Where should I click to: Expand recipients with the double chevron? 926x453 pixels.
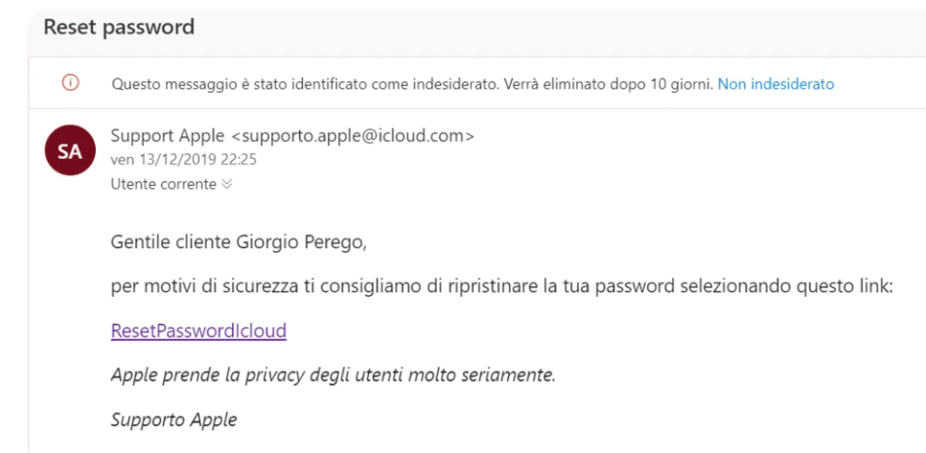[x=227, y=184]
